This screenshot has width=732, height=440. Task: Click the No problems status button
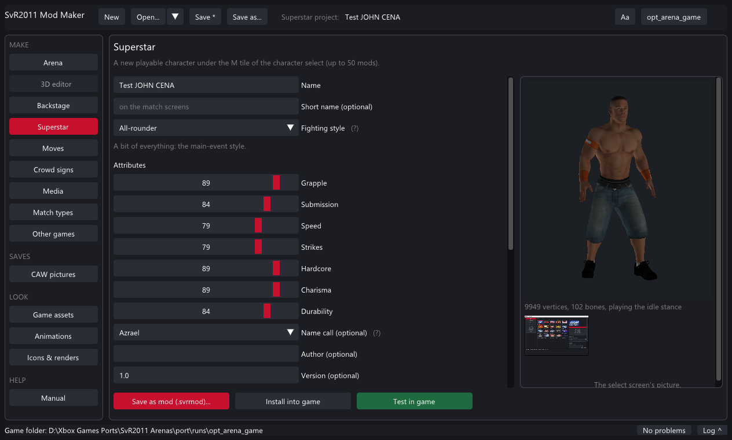click(x=664, y=430)
